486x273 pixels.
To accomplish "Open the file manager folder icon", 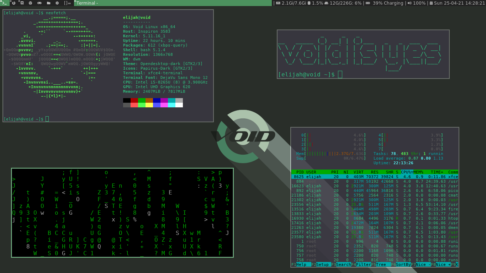I will coord(49,3).
